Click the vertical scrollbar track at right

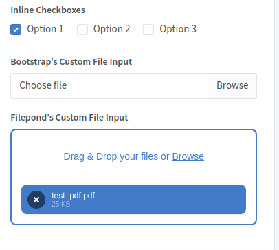277,125
